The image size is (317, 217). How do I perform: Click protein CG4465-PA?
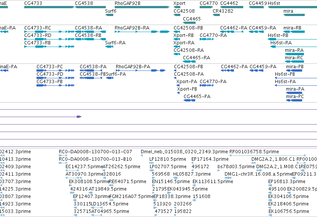(197, 96)
